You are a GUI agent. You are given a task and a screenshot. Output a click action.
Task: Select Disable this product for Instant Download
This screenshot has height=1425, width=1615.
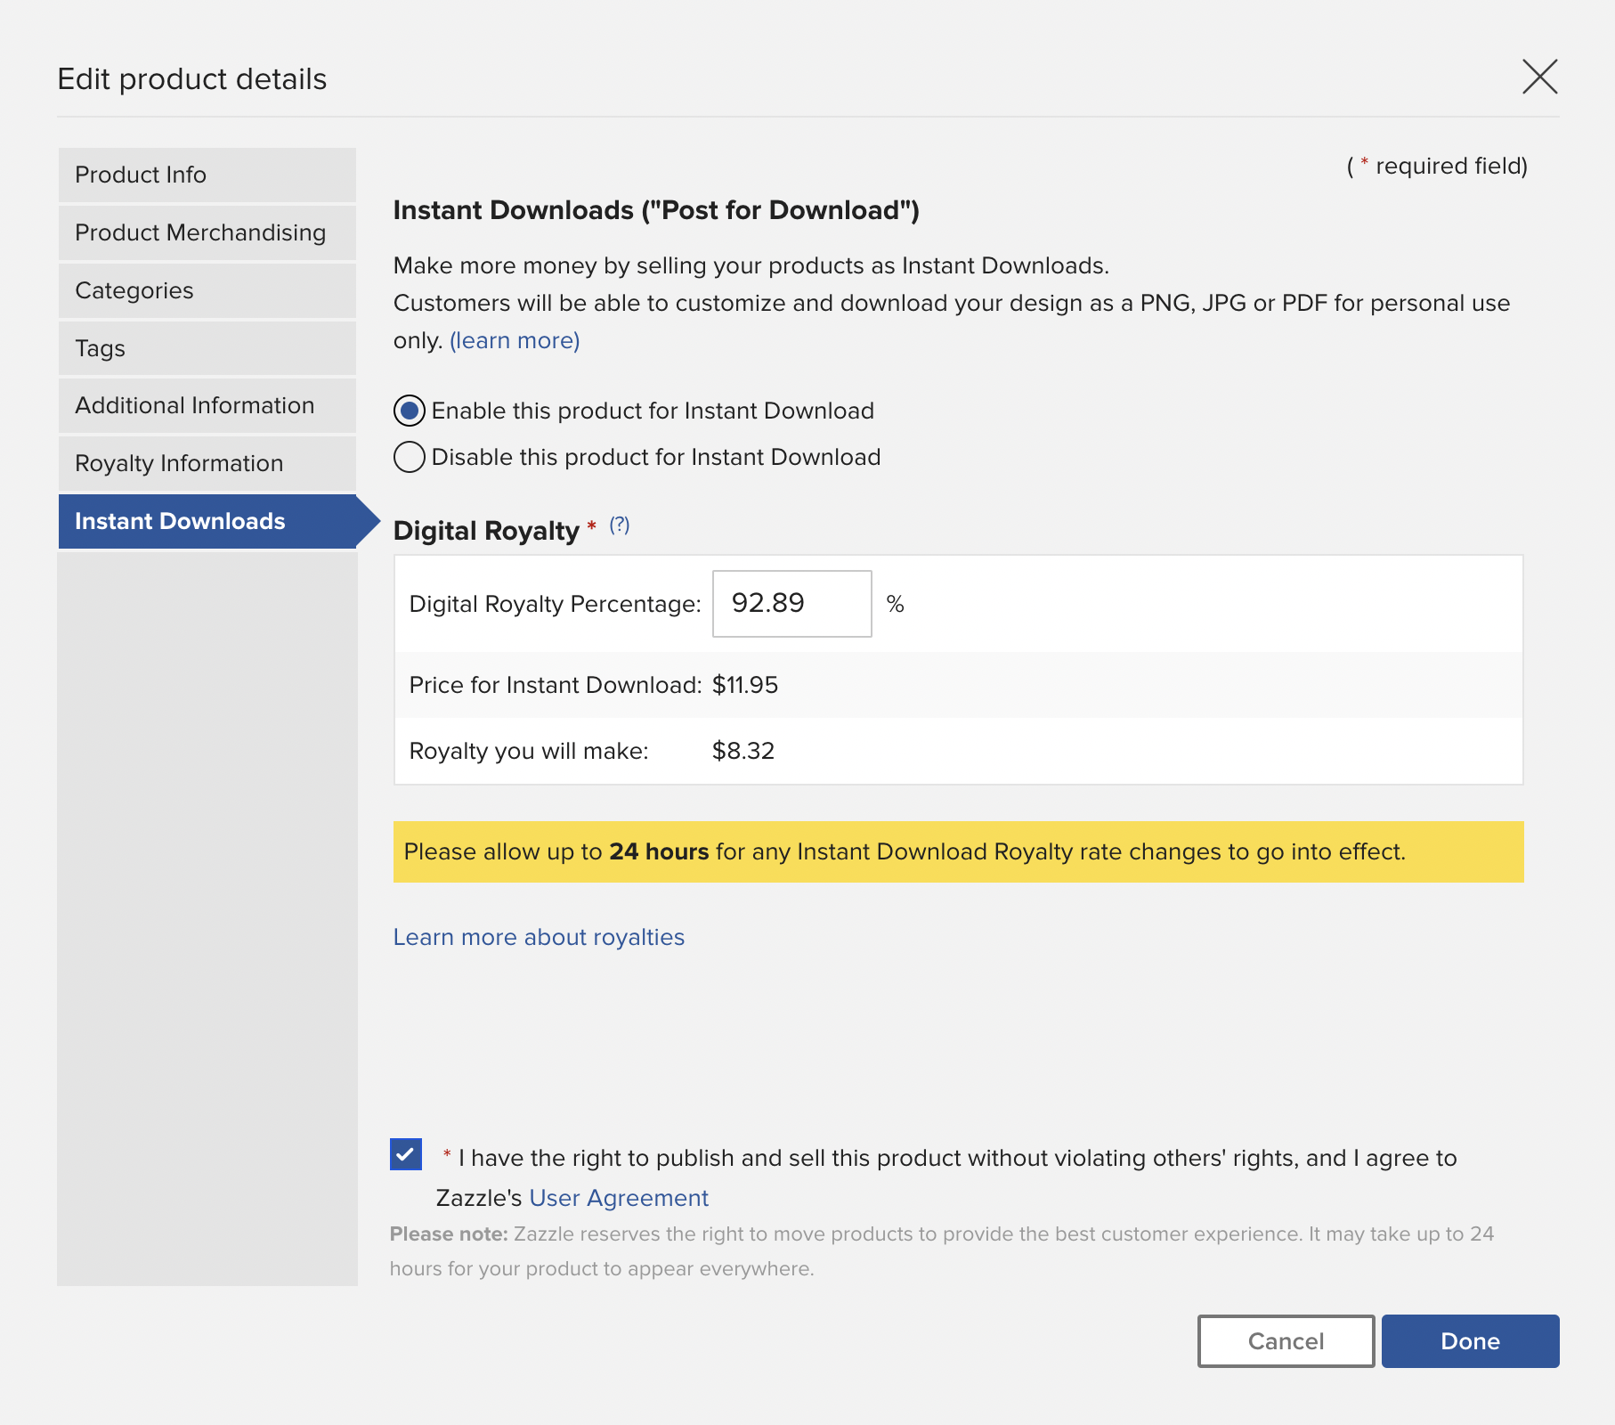(410, 457)
